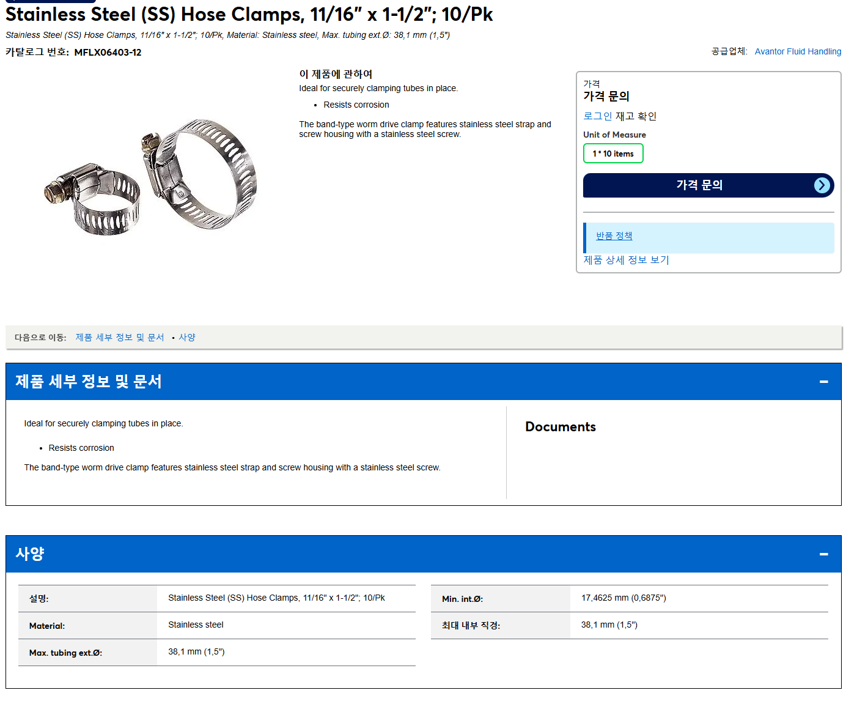Click the italic product subtitle under the title
The image size is (846, 701).
coord(227,35)
